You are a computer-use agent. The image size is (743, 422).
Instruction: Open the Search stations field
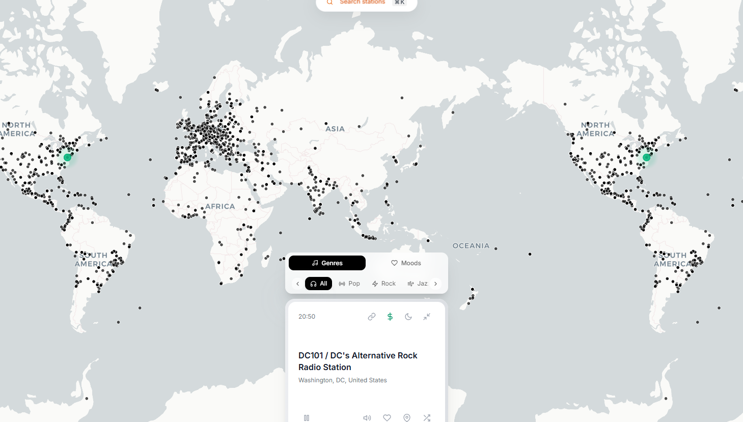363,3
